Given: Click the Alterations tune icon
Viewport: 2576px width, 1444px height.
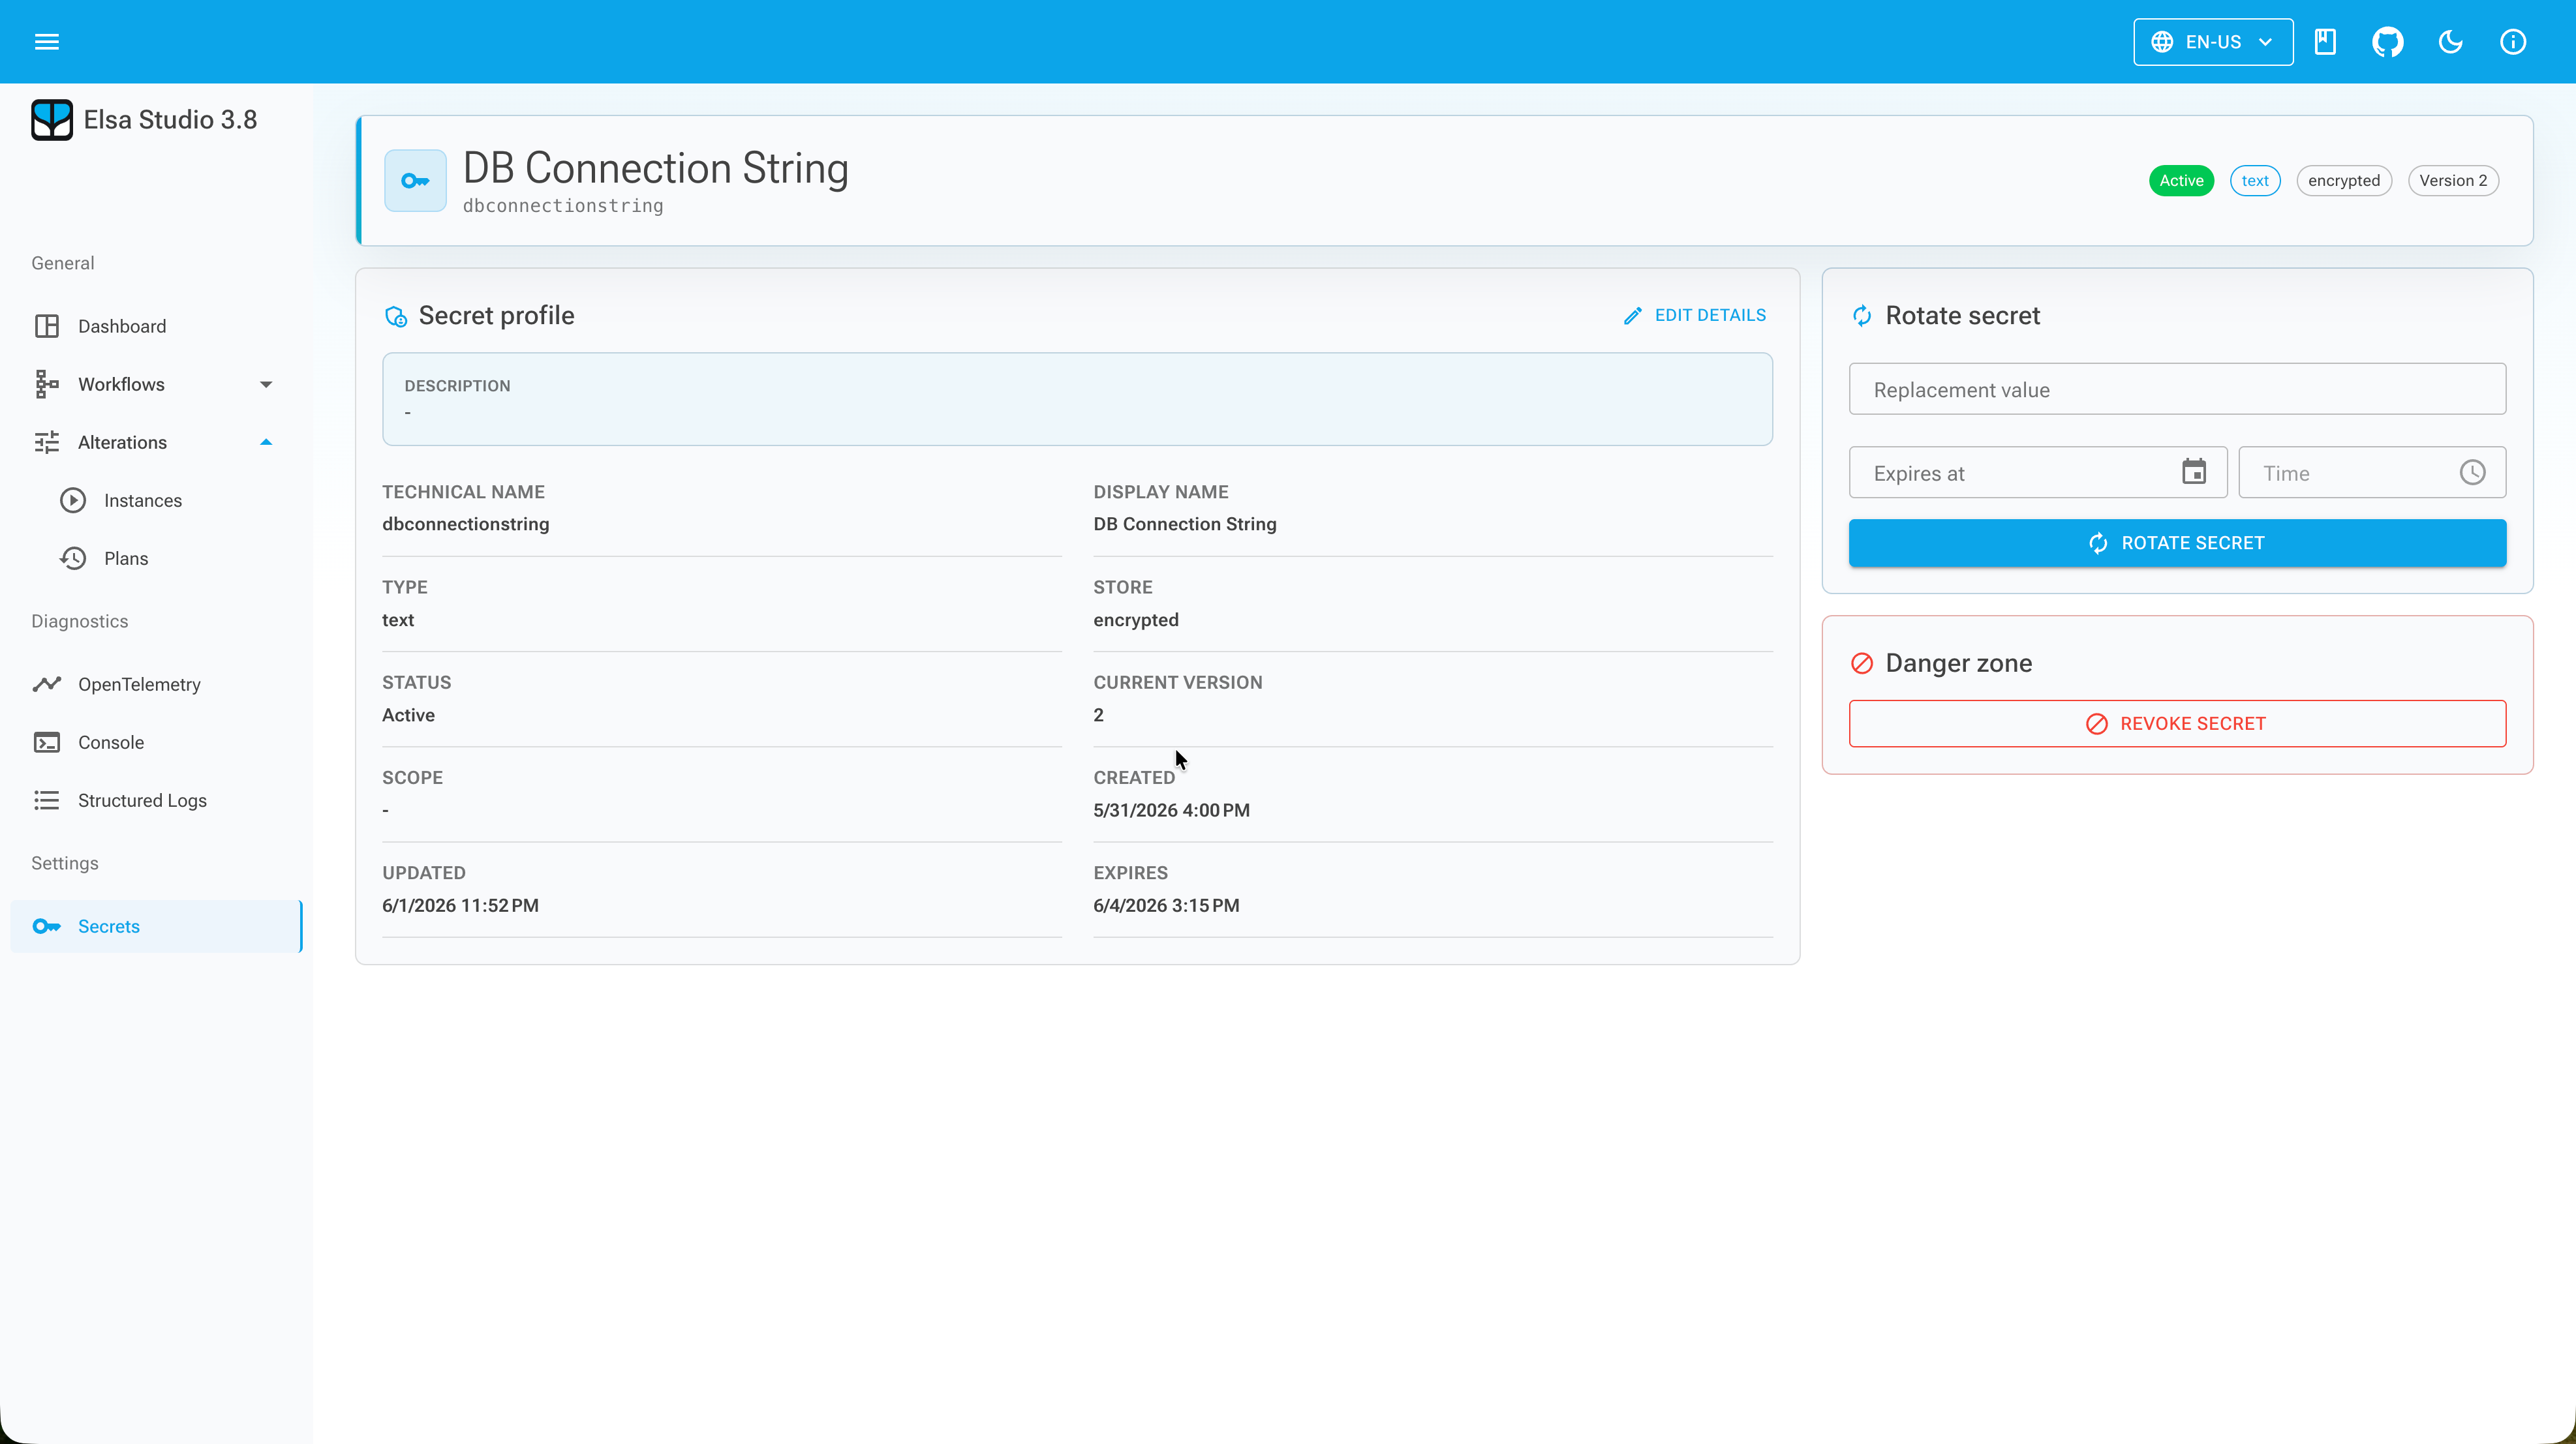Looking at the screenshot, I should click(x=47, y=442).
